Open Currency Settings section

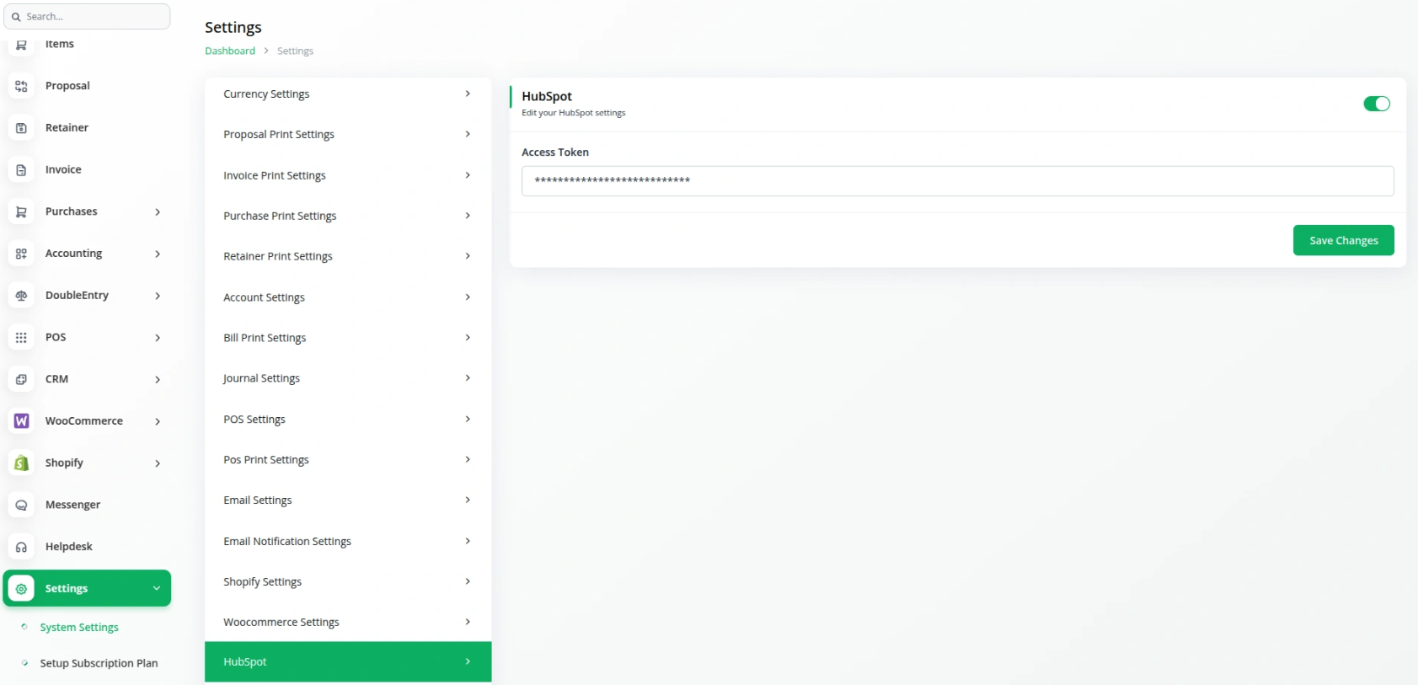point(348,94)
